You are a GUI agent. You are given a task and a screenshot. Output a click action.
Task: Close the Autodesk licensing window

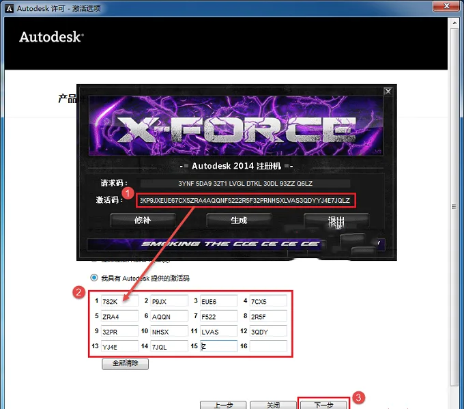coord(446,5)
